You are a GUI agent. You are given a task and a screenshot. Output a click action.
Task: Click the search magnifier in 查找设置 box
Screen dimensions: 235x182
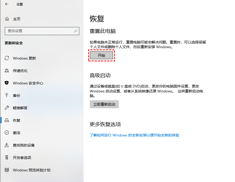[x=75, y=31]
